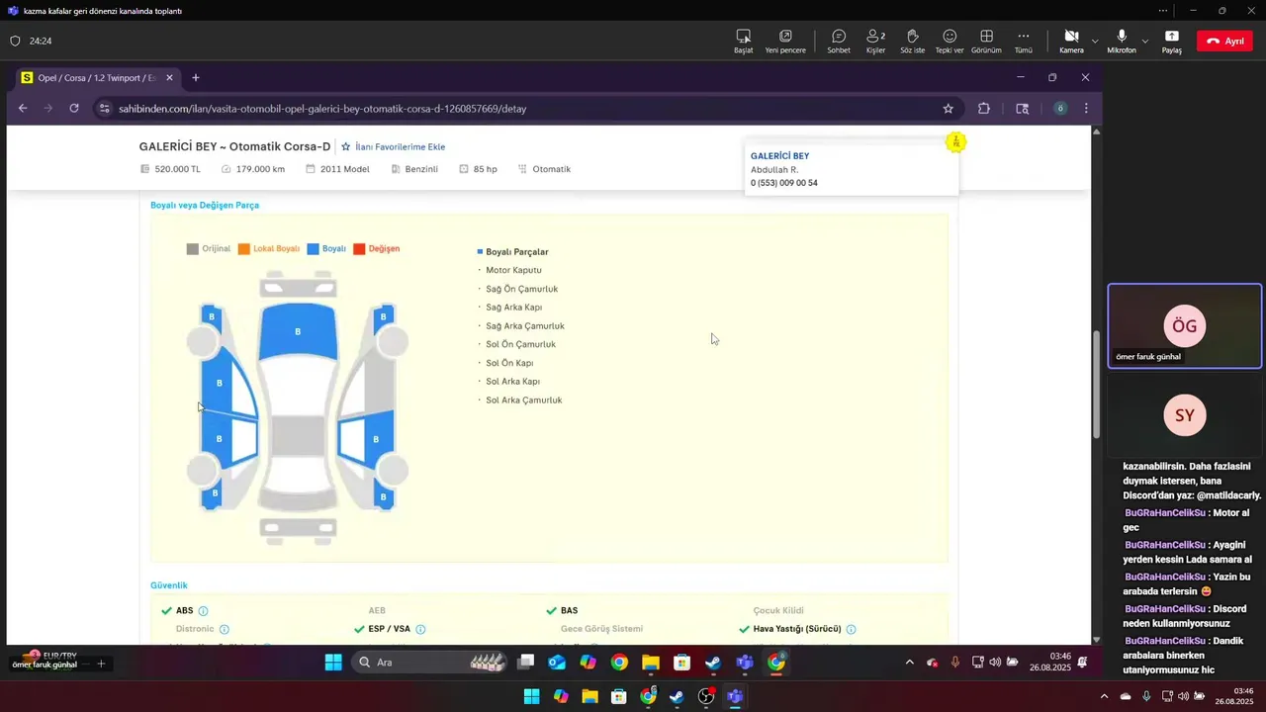
Task: Click Sol Arka Çamurluk list entry
Action: (524, 400)
